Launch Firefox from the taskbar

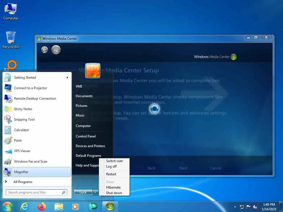pos(42,206)
